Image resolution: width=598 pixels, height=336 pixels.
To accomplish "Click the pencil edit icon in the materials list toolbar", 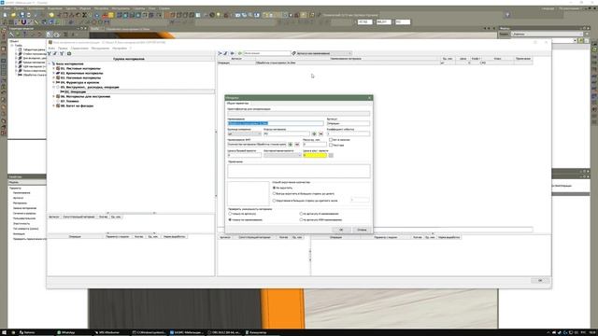I will click(x=226, y=53).
